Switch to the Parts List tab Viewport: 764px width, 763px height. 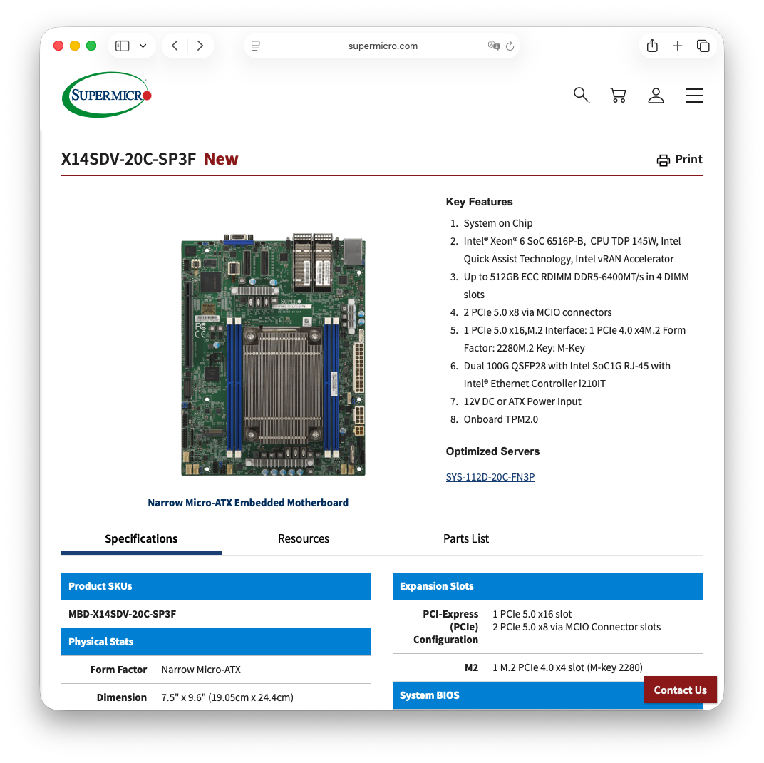coord(466,538)
